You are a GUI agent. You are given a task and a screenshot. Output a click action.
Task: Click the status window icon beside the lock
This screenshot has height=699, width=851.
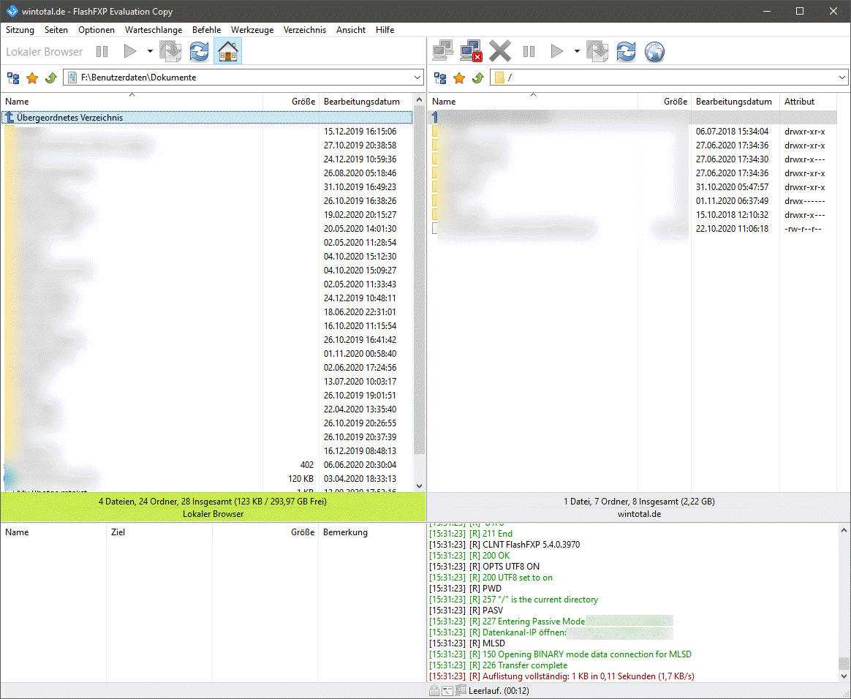[x=447, y=691]
